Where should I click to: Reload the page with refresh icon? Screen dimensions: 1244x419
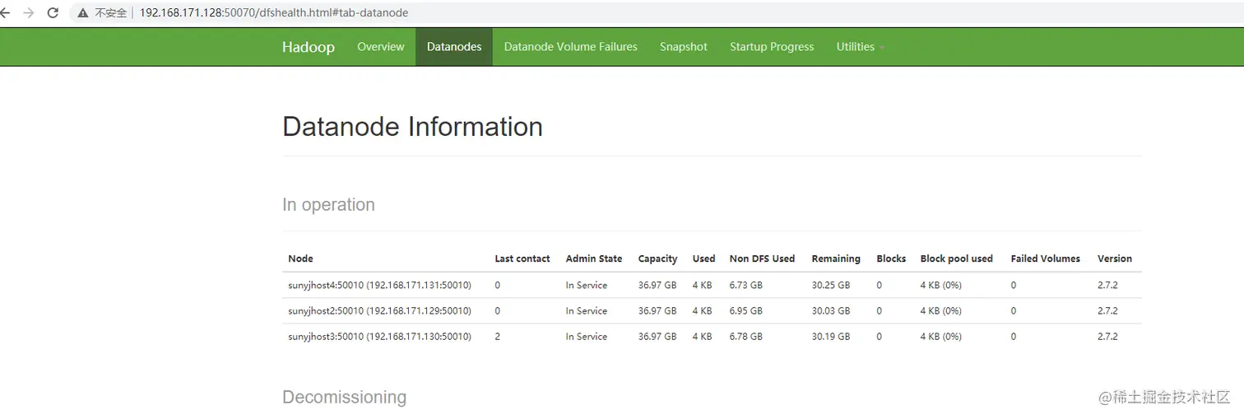[53, 13]
